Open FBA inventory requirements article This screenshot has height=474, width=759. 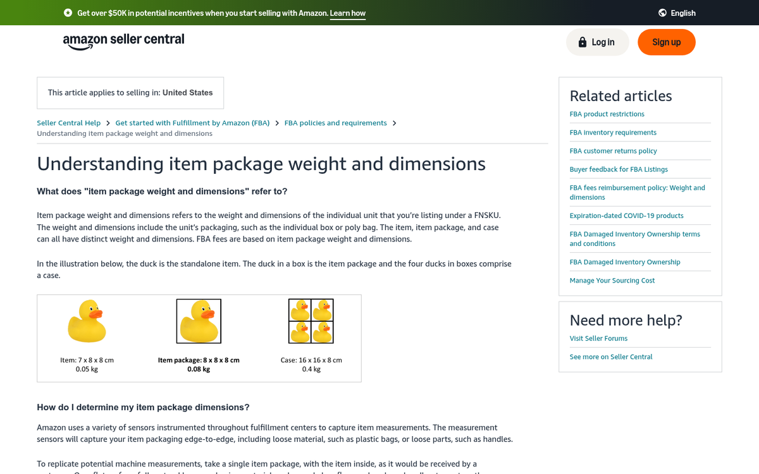click(612, 132)
